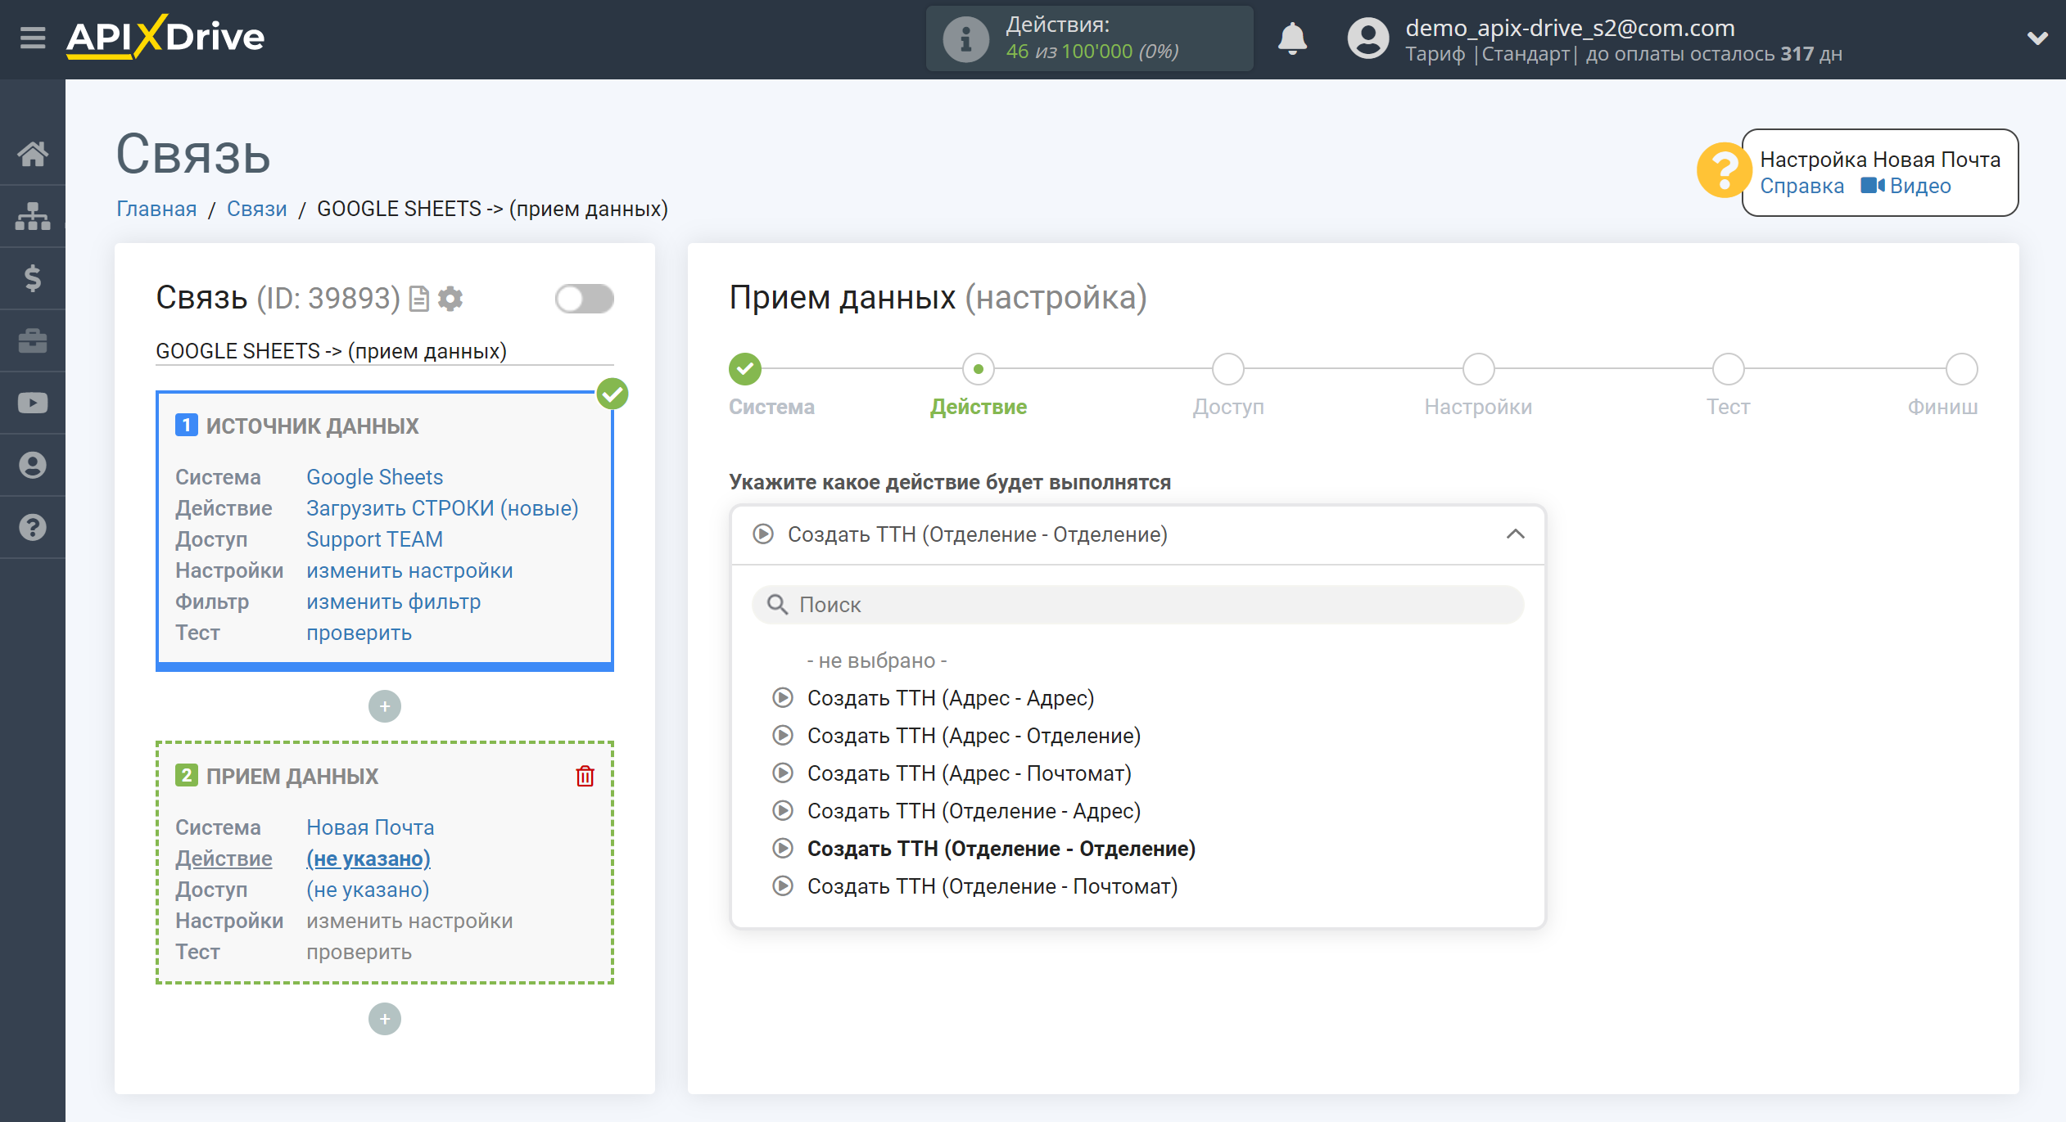Select bold Создать ТТН (Отделение - Отделение) option

[x=1001, y=849]
